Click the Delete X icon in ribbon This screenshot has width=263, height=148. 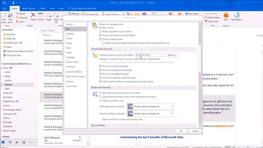(x=33, y=15)
